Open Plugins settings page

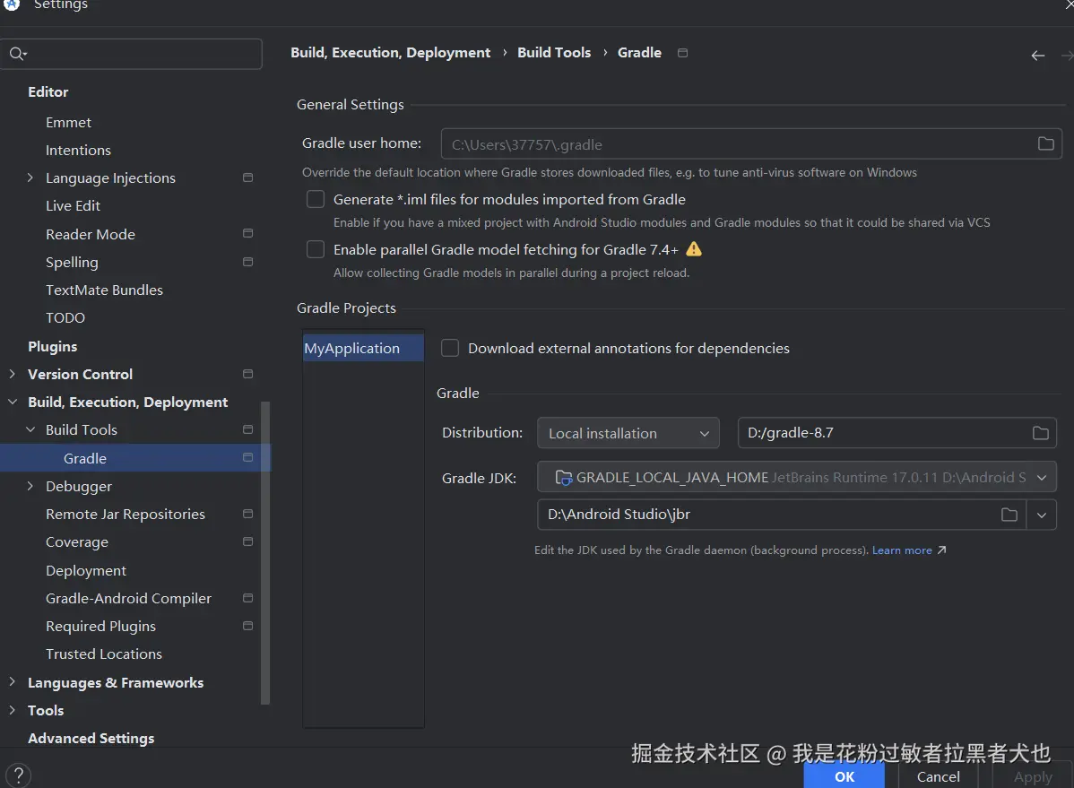tap(52, 347)
